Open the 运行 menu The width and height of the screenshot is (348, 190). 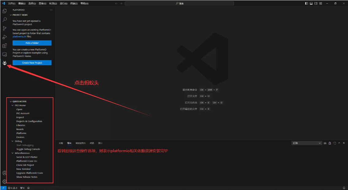[63, 3]
